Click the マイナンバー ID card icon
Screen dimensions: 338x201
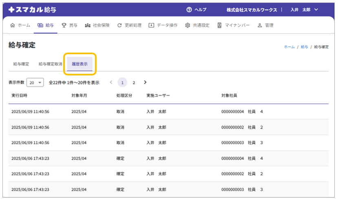[219, 25]
